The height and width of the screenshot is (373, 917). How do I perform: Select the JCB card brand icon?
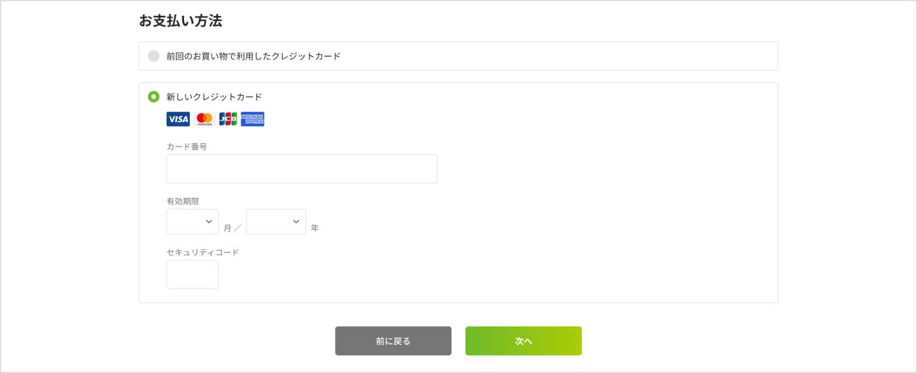[227, 118]
